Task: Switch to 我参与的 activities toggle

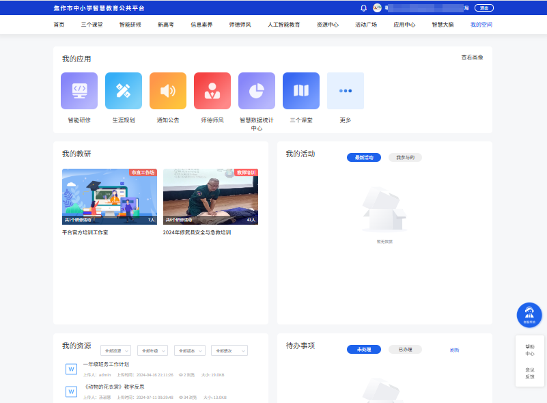Action: pos(405,158)
